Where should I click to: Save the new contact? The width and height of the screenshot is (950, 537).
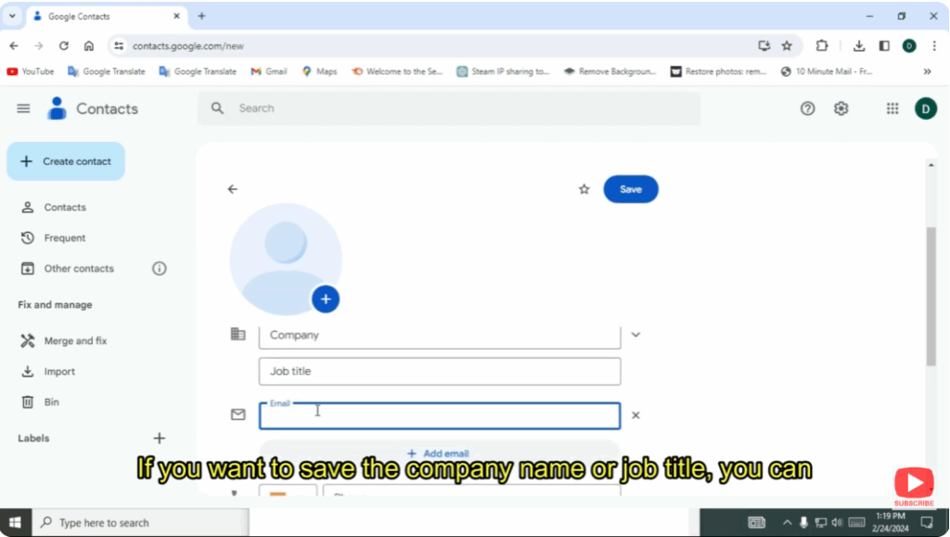coord(630,189)
